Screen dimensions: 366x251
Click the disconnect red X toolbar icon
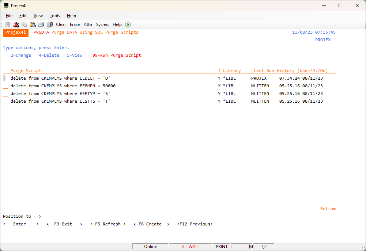coord(16,24)
